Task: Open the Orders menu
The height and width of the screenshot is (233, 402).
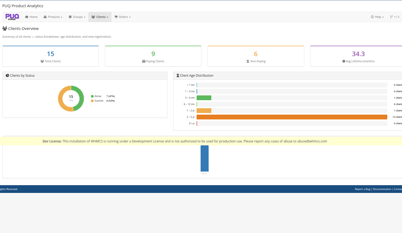Action: (x=122, y=17)
